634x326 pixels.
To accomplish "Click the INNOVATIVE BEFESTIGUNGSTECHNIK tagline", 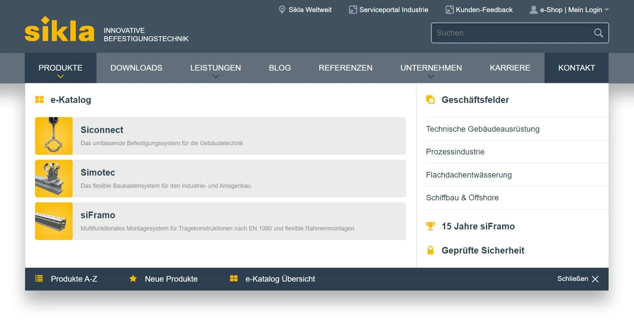I will click(x=146, y=35).
